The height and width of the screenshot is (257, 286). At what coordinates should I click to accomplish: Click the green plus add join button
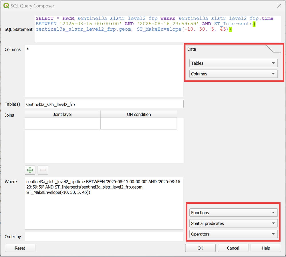tap(30, 170)
